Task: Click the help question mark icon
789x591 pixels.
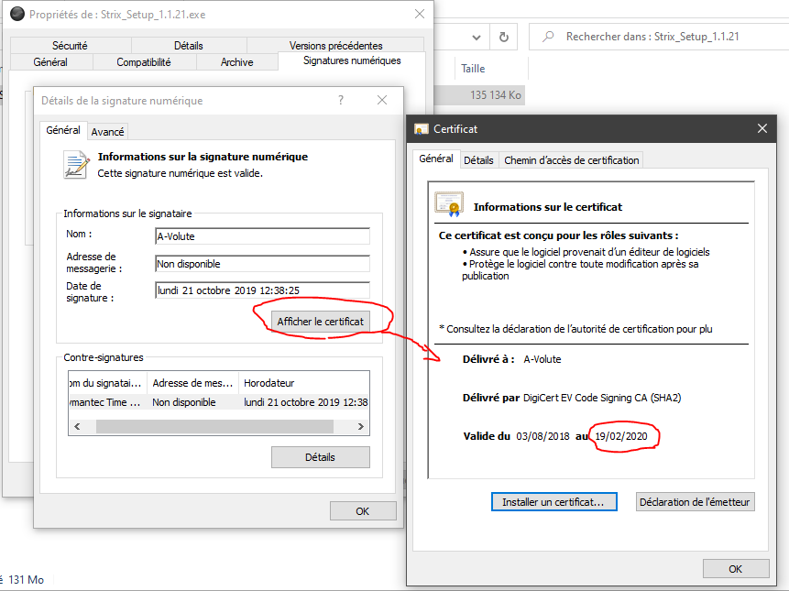Action: click(x=341, y=100)
